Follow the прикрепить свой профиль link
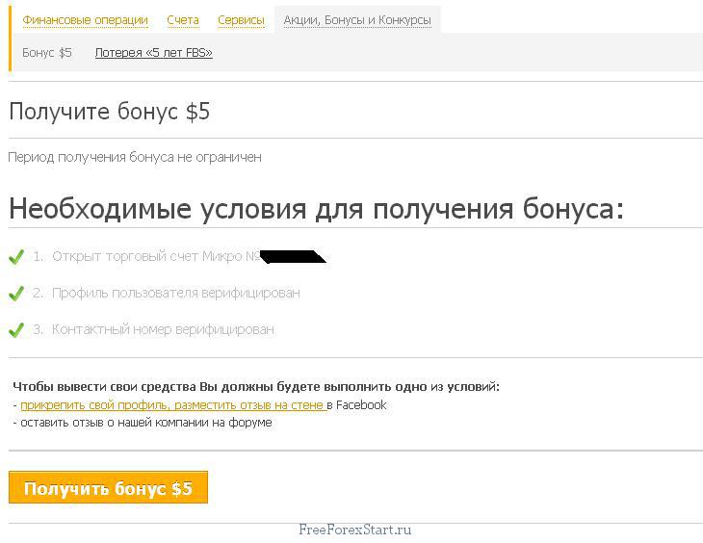Image resolution: width=703 pixels, height=543 pixels. pyautogui.click(x=172, y=405)
